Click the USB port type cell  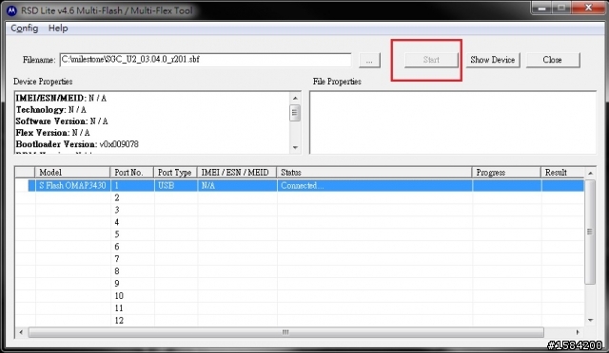[x=175, y=186]
